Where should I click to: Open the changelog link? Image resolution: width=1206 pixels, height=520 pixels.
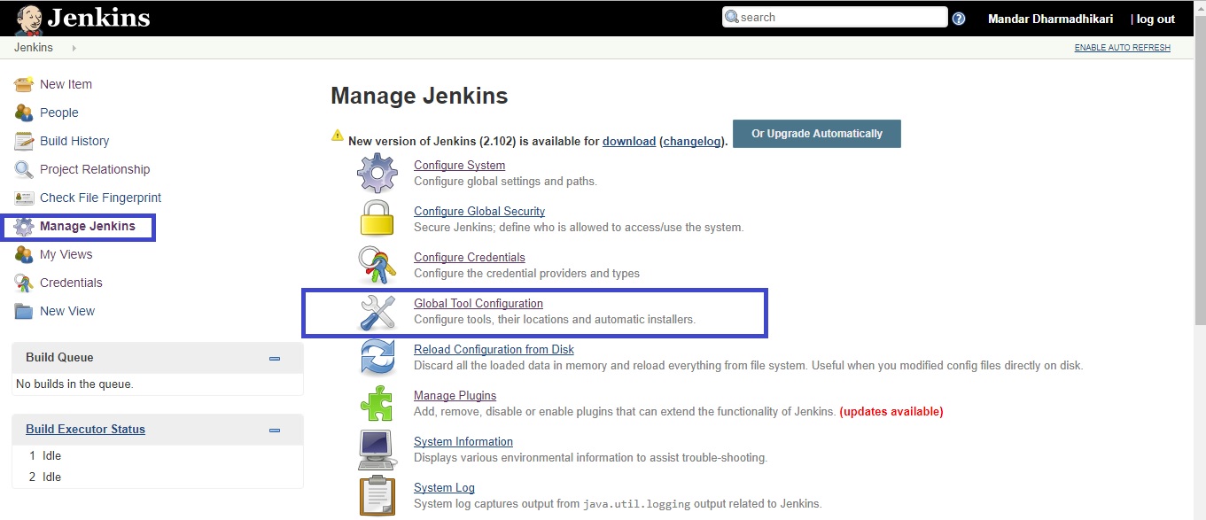693,141
